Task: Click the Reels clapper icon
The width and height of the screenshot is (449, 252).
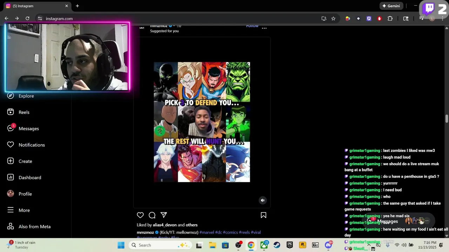Action: 11,112
